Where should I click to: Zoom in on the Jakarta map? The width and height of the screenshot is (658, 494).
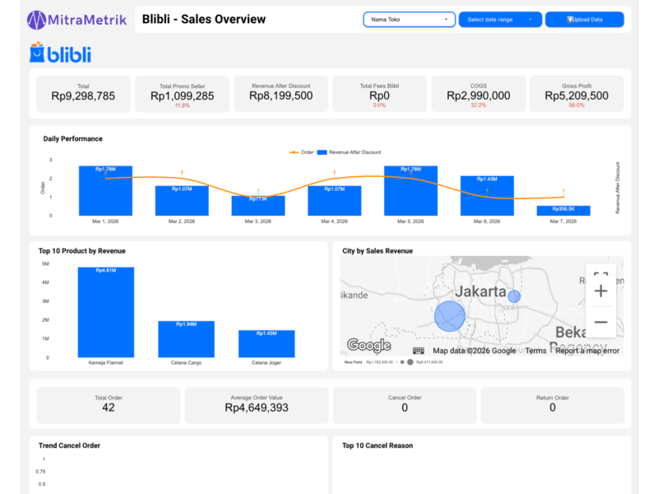pos(600,291)
